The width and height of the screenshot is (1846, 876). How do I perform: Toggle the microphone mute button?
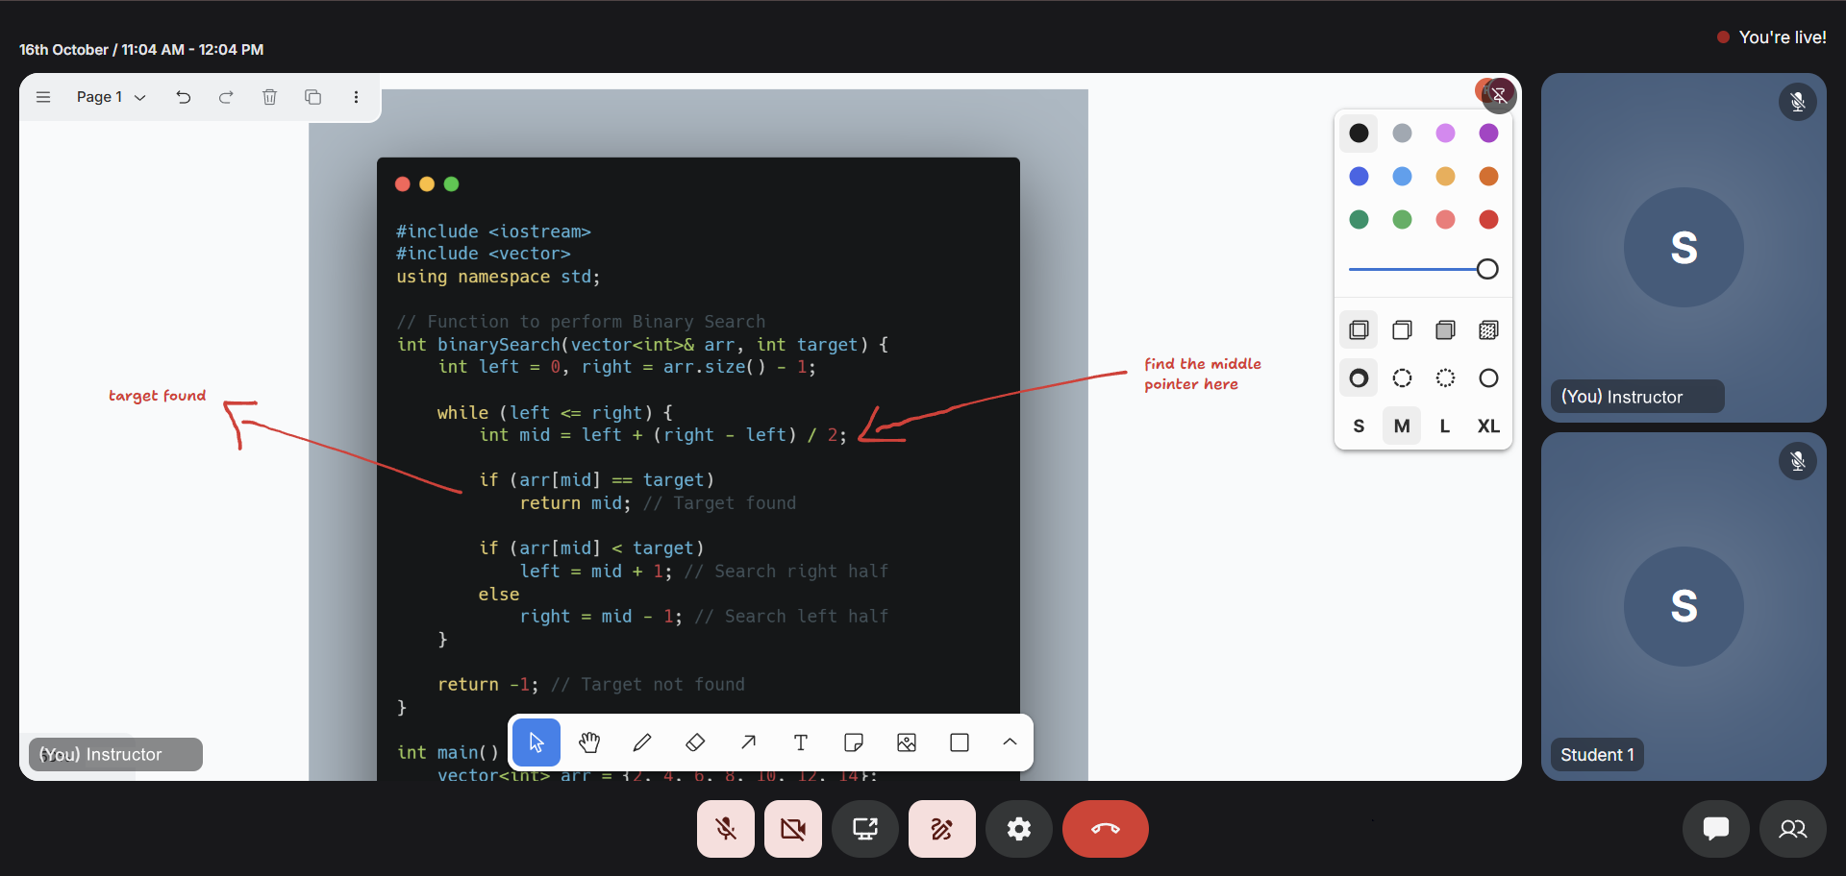(x=726, y=829)
